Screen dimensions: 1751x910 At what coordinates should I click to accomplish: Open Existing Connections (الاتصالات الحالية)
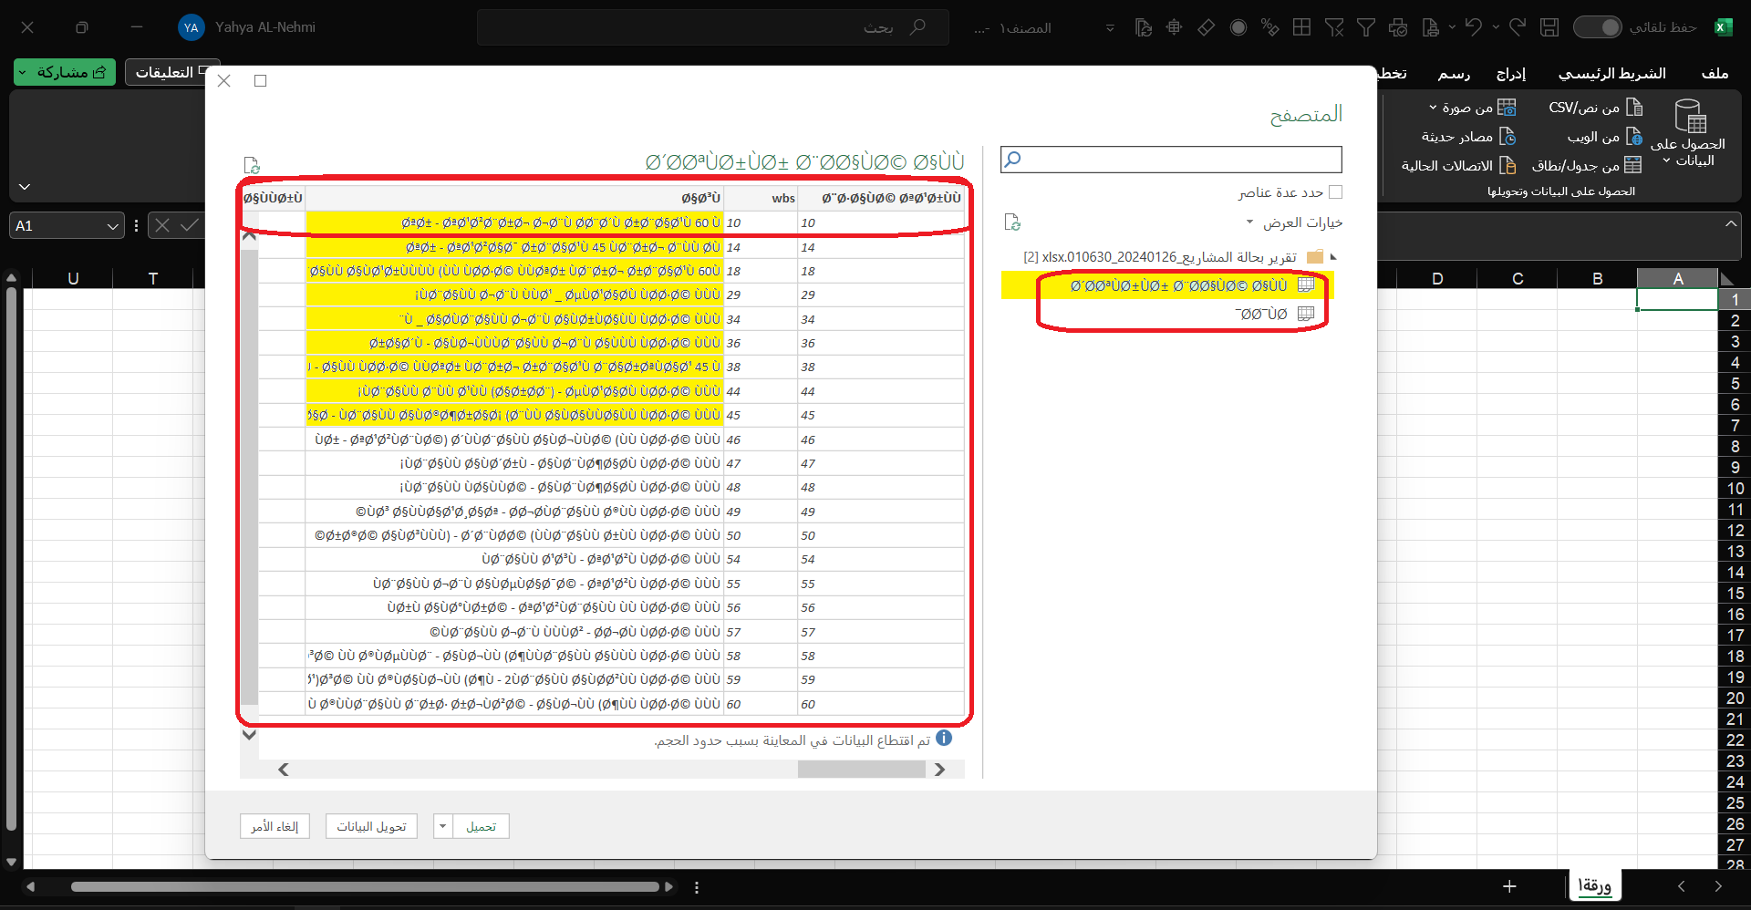[1508, 165]
